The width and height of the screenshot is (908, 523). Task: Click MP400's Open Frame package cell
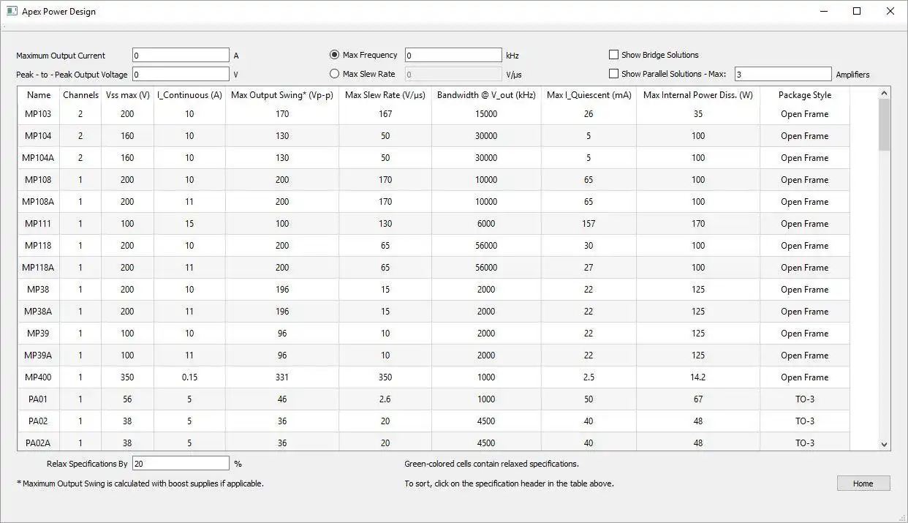click(805, 377)
